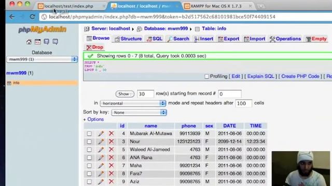
Task: Click the server icon in breadcrumb
Action: [x=87, y=29]
